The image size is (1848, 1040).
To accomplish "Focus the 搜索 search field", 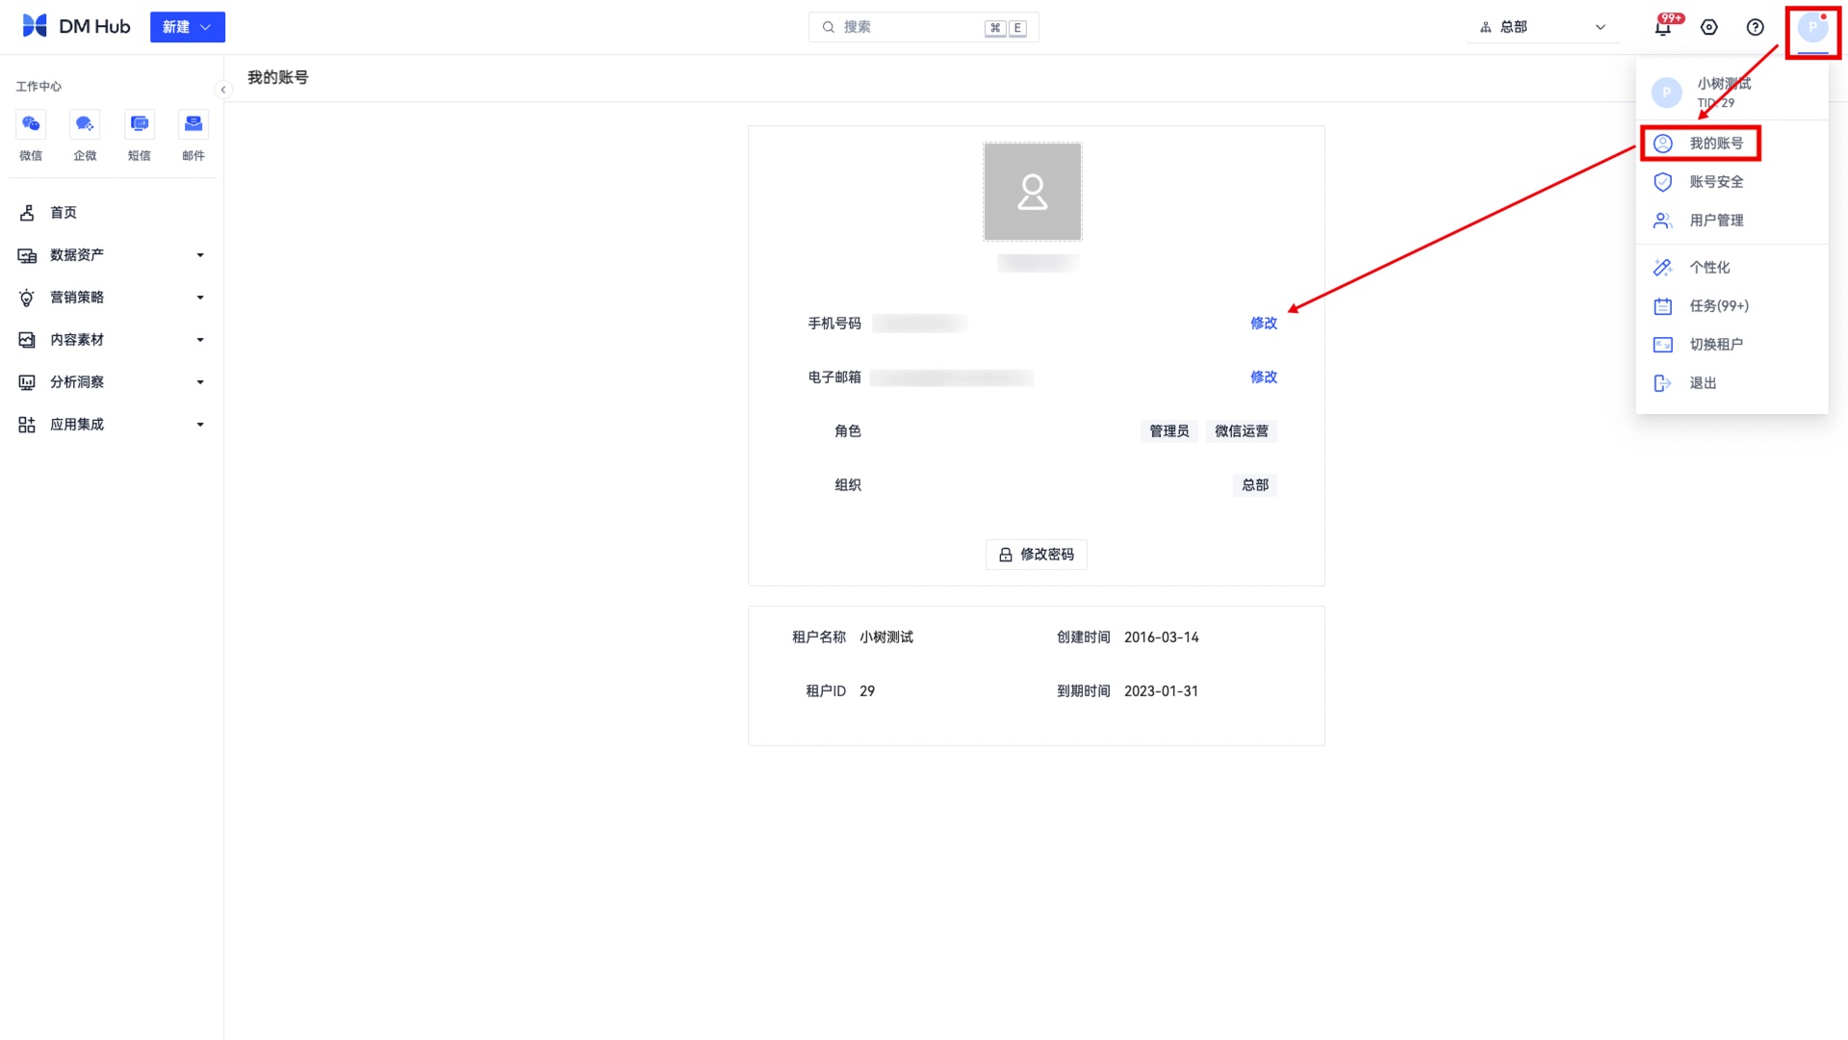I will 923,27.
